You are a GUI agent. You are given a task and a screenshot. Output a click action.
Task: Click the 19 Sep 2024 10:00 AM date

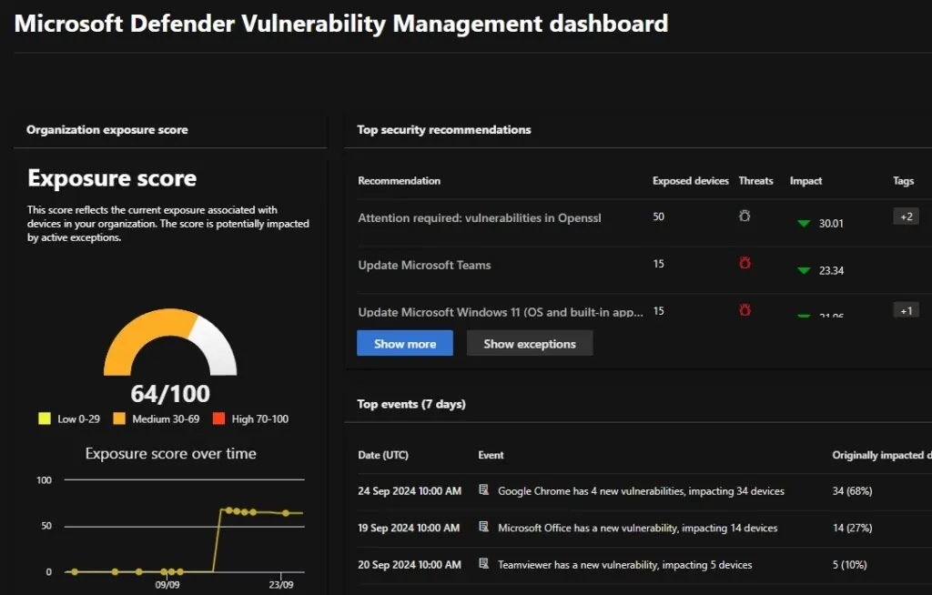pyautogui.click(x=409, y=528)
